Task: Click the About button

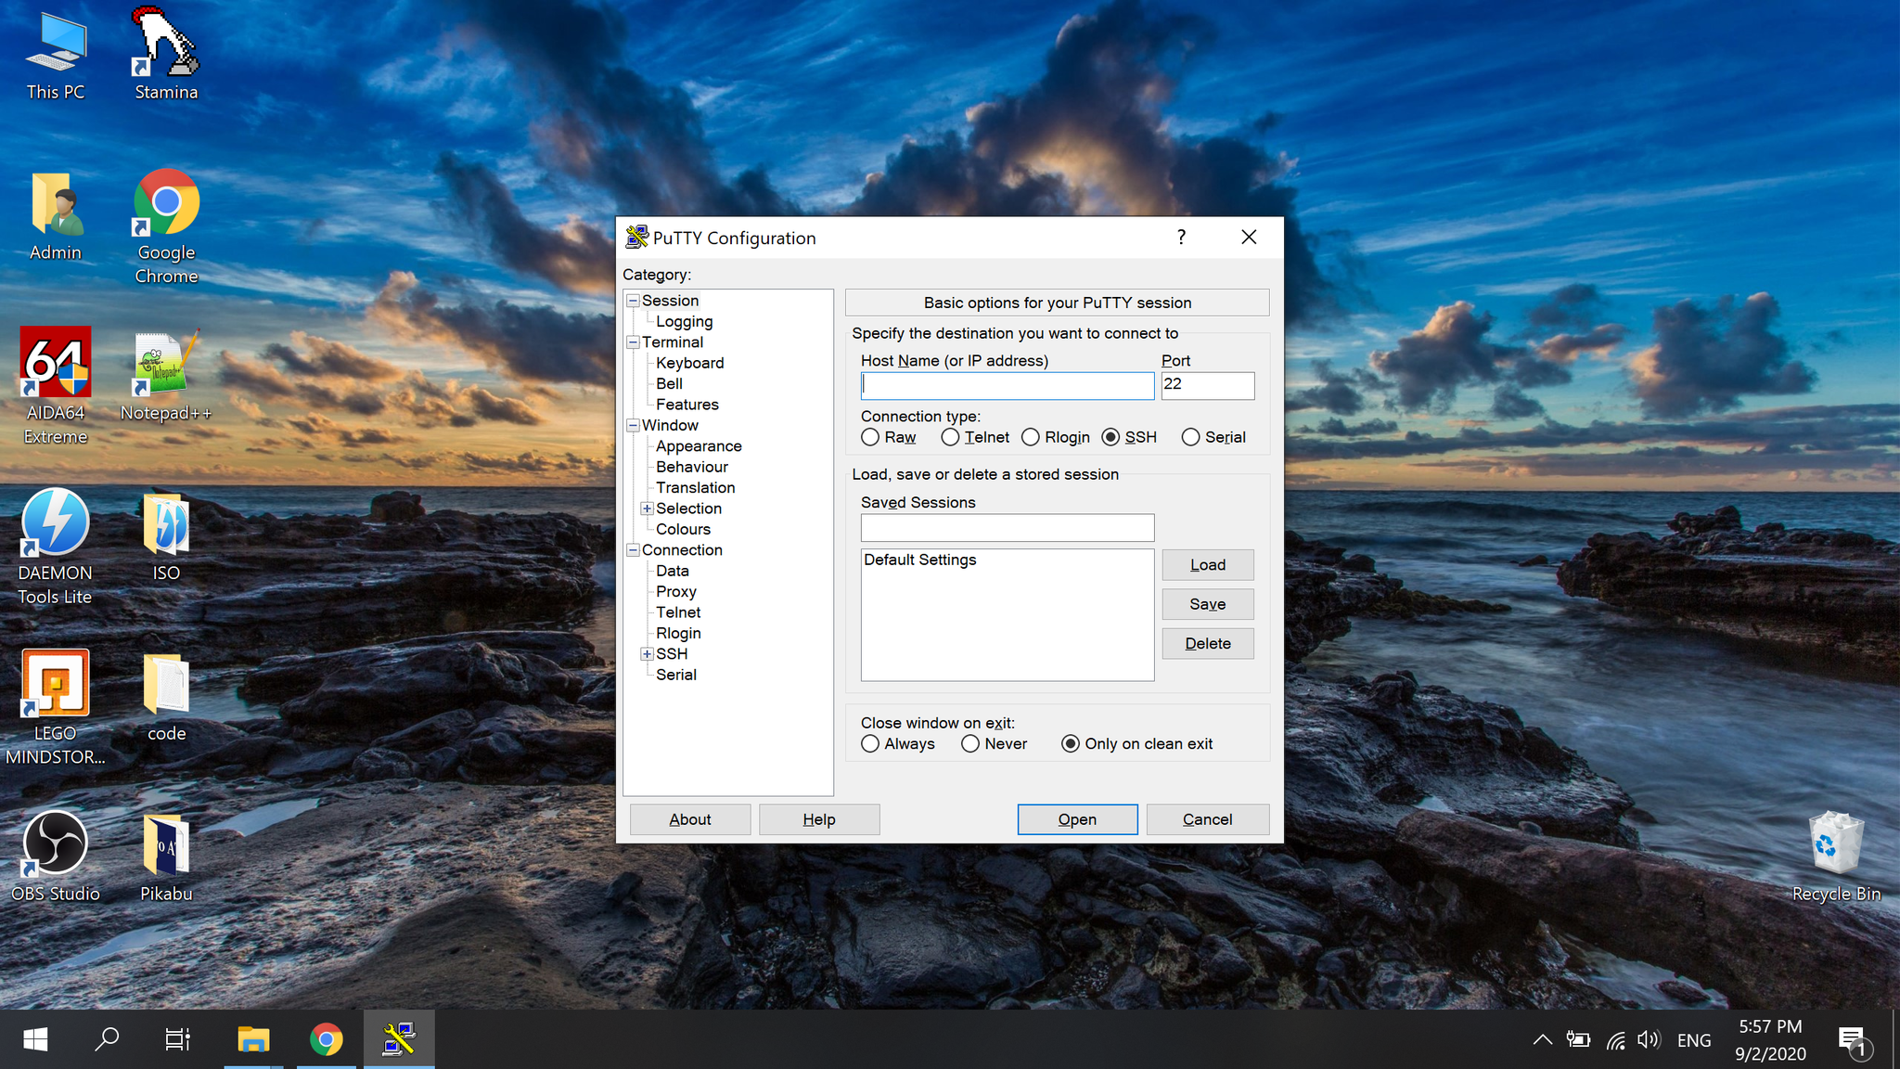Action: [690, 819]
